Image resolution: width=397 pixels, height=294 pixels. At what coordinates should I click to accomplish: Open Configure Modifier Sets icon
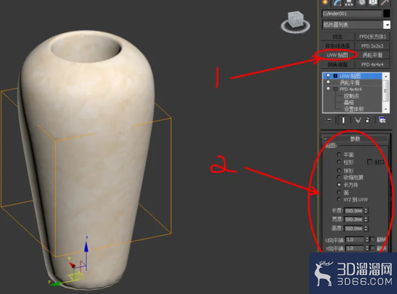pos(382,120)
